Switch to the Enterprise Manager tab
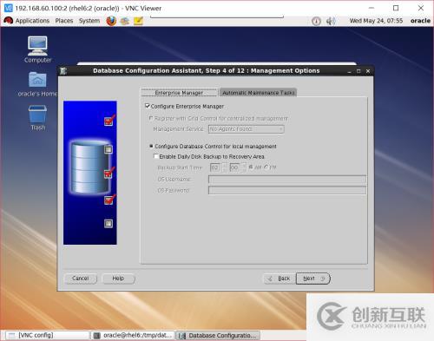 coord(179,93)
